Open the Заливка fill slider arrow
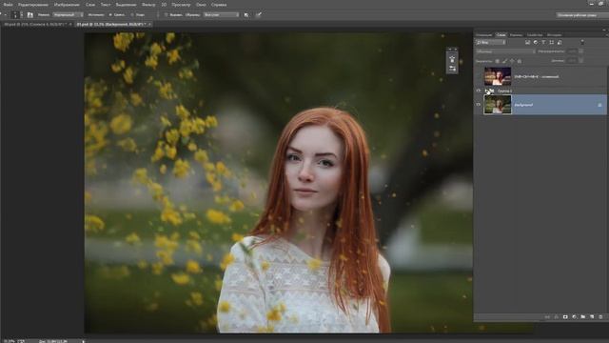The height and width of the screenshot is (343, 609). click(x=581, y=61)
